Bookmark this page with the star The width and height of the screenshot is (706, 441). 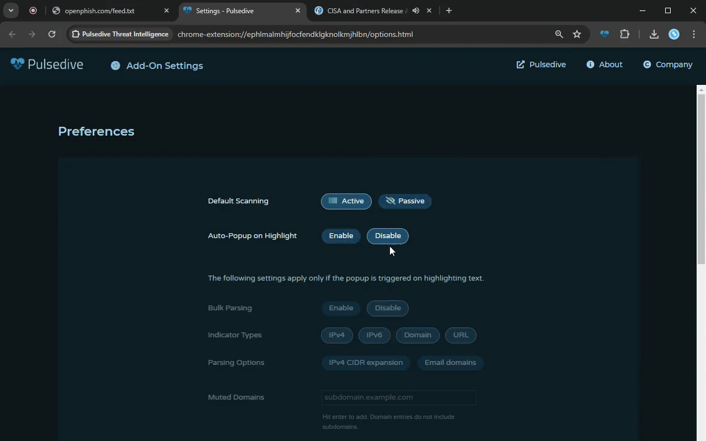(x=577, y=34)
